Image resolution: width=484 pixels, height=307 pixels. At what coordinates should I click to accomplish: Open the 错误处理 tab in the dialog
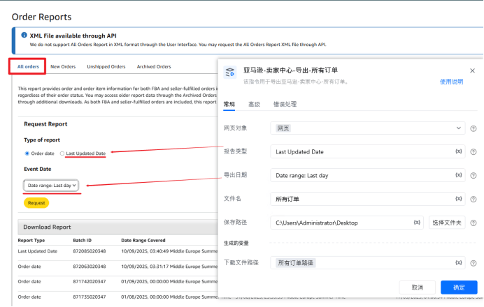click(x=285, y=104)
